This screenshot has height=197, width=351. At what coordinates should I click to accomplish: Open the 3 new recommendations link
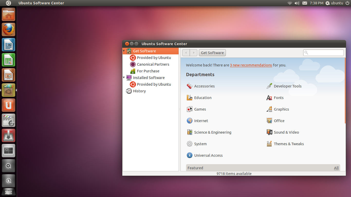251,65
